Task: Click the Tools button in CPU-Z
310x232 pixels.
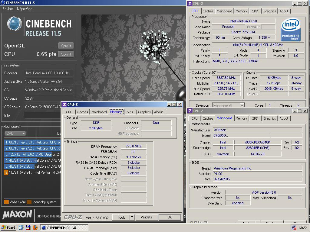Action: click(x=121, y=217)
